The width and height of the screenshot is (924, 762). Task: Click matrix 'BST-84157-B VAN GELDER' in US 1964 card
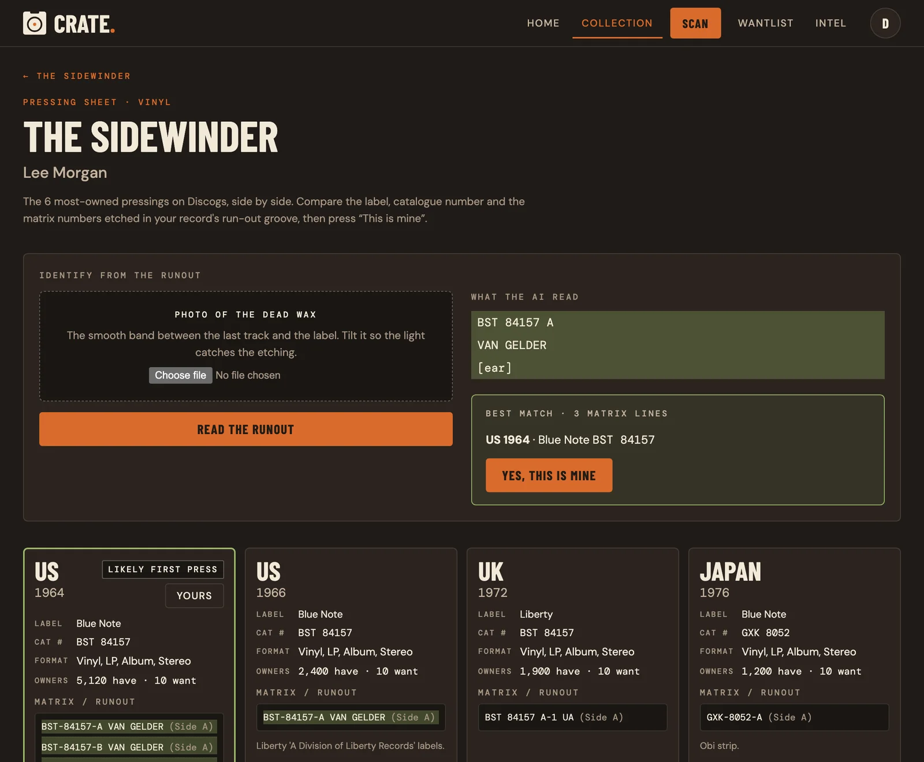129,747
